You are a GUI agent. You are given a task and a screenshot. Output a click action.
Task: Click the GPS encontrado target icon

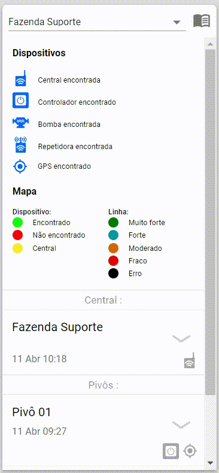point(20,166)
